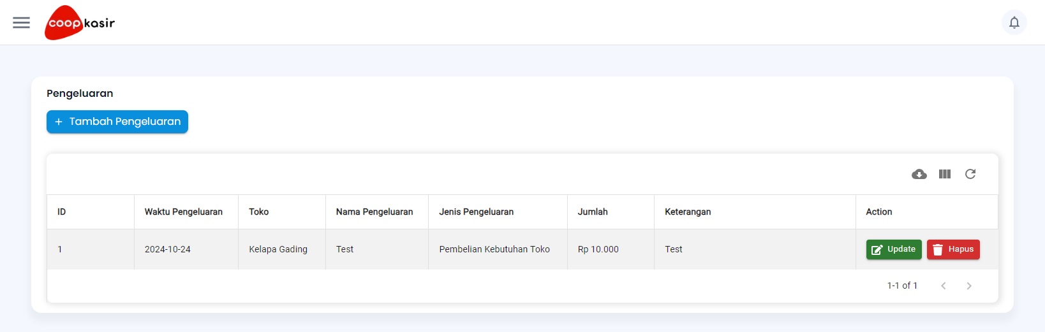The image size is (1045, 332).
Task: Click the Rp 10.000 amount cell
Action: [x=598, y=249]
